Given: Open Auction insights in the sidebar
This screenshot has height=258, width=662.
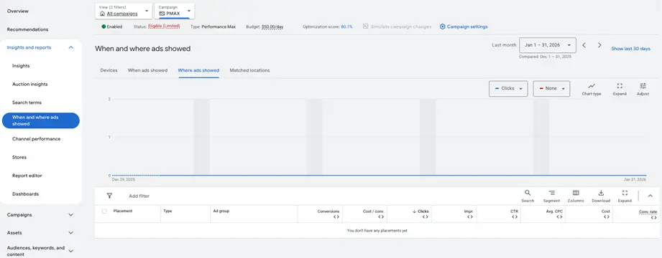Looking at the screenshot, I should pyautogui.click(x=30, y=84).
